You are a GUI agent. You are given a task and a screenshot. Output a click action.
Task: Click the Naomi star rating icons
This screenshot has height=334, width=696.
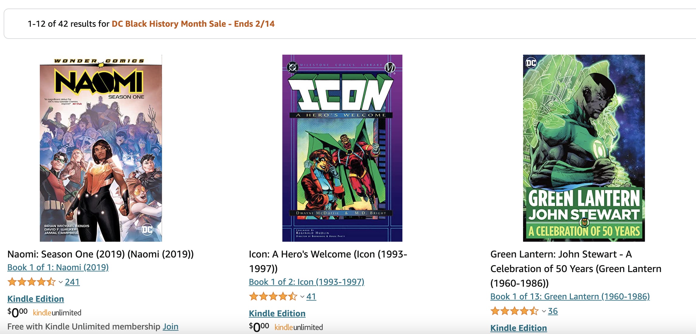[32, 282]
